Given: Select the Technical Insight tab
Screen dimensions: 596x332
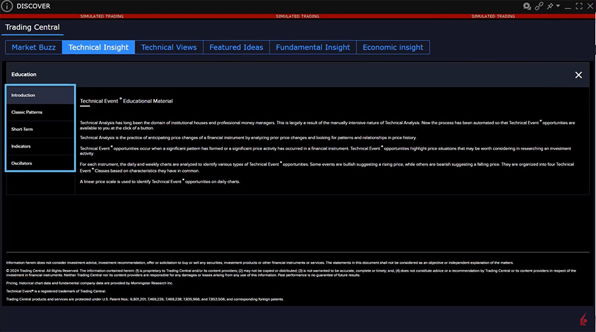Looking at the screenshot, I should (98, 48).
